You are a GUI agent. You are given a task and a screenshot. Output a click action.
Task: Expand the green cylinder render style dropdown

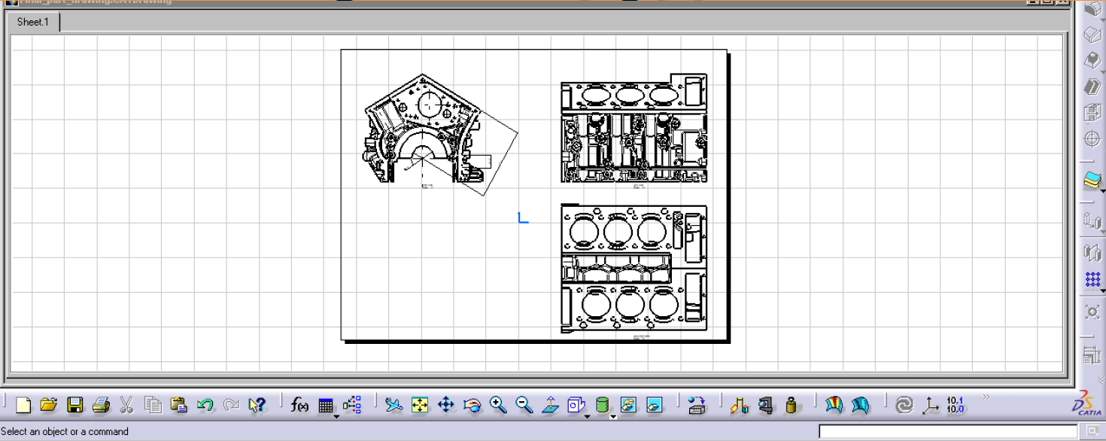point(612,416)
